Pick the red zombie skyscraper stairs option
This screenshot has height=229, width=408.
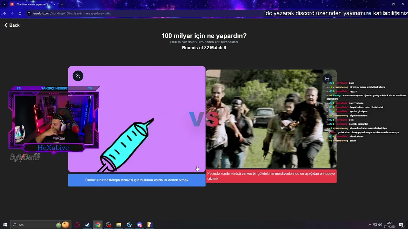point(271,176)
